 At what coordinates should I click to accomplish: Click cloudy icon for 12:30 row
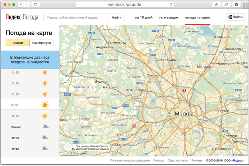(x=45, y=137)
